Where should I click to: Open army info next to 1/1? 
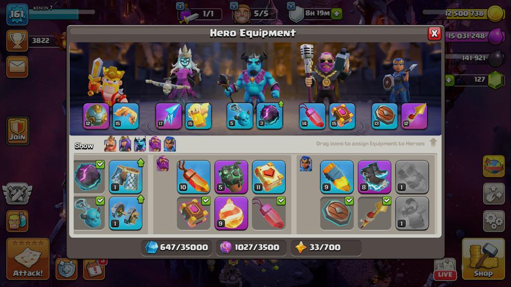tap(180, 5)
